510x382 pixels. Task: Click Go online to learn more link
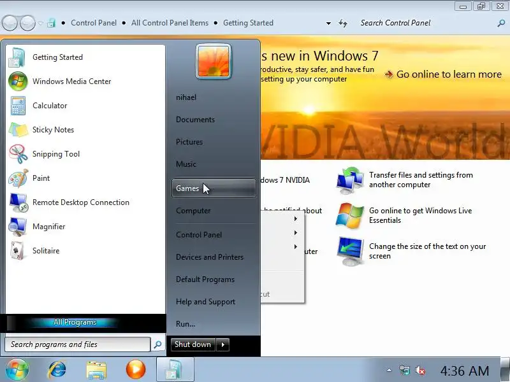pyautogui.click(x=449, y=74)
